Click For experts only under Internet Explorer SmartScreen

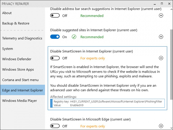93,58
